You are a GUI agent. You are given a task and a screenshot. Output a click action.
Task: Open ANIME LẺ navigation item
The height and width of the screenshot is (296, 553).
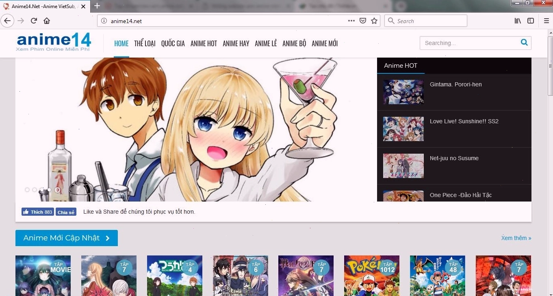tap(266, 43)
